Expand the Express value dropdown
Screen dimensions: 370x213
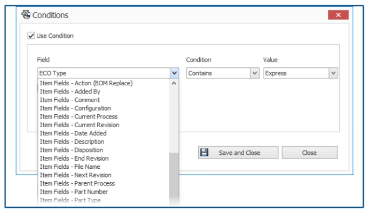(x=333, y=73)
